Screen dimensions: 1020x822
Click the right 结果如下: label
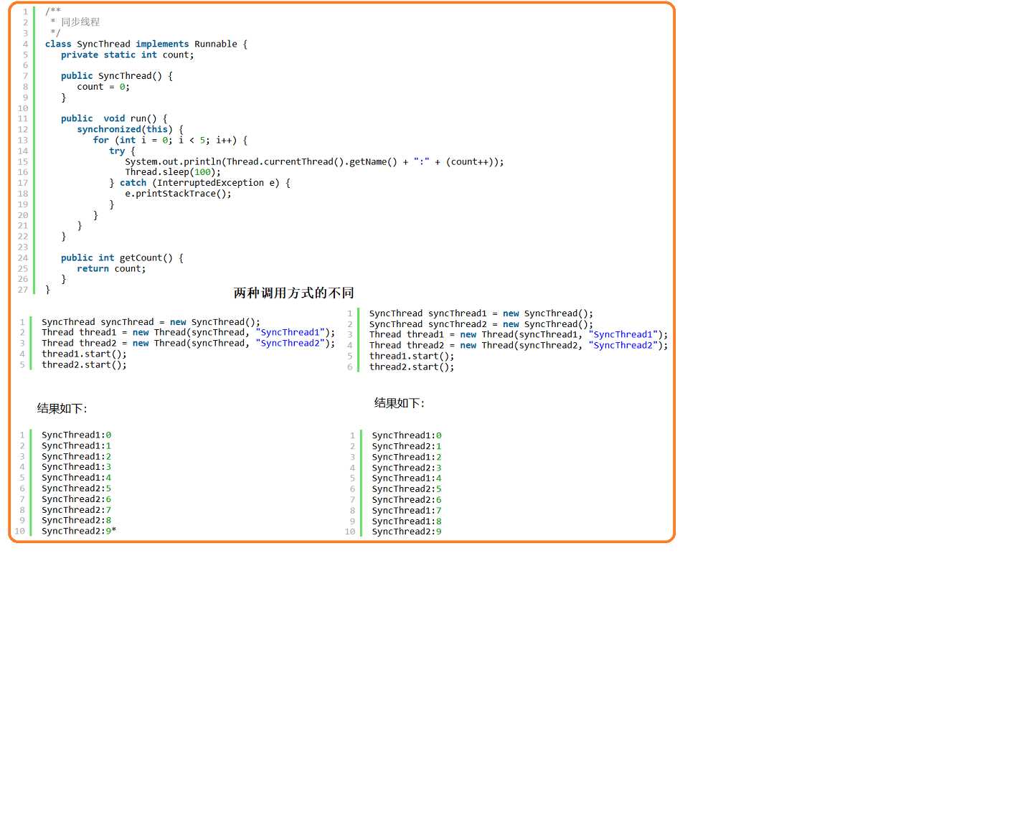click(x=399, y=403)
